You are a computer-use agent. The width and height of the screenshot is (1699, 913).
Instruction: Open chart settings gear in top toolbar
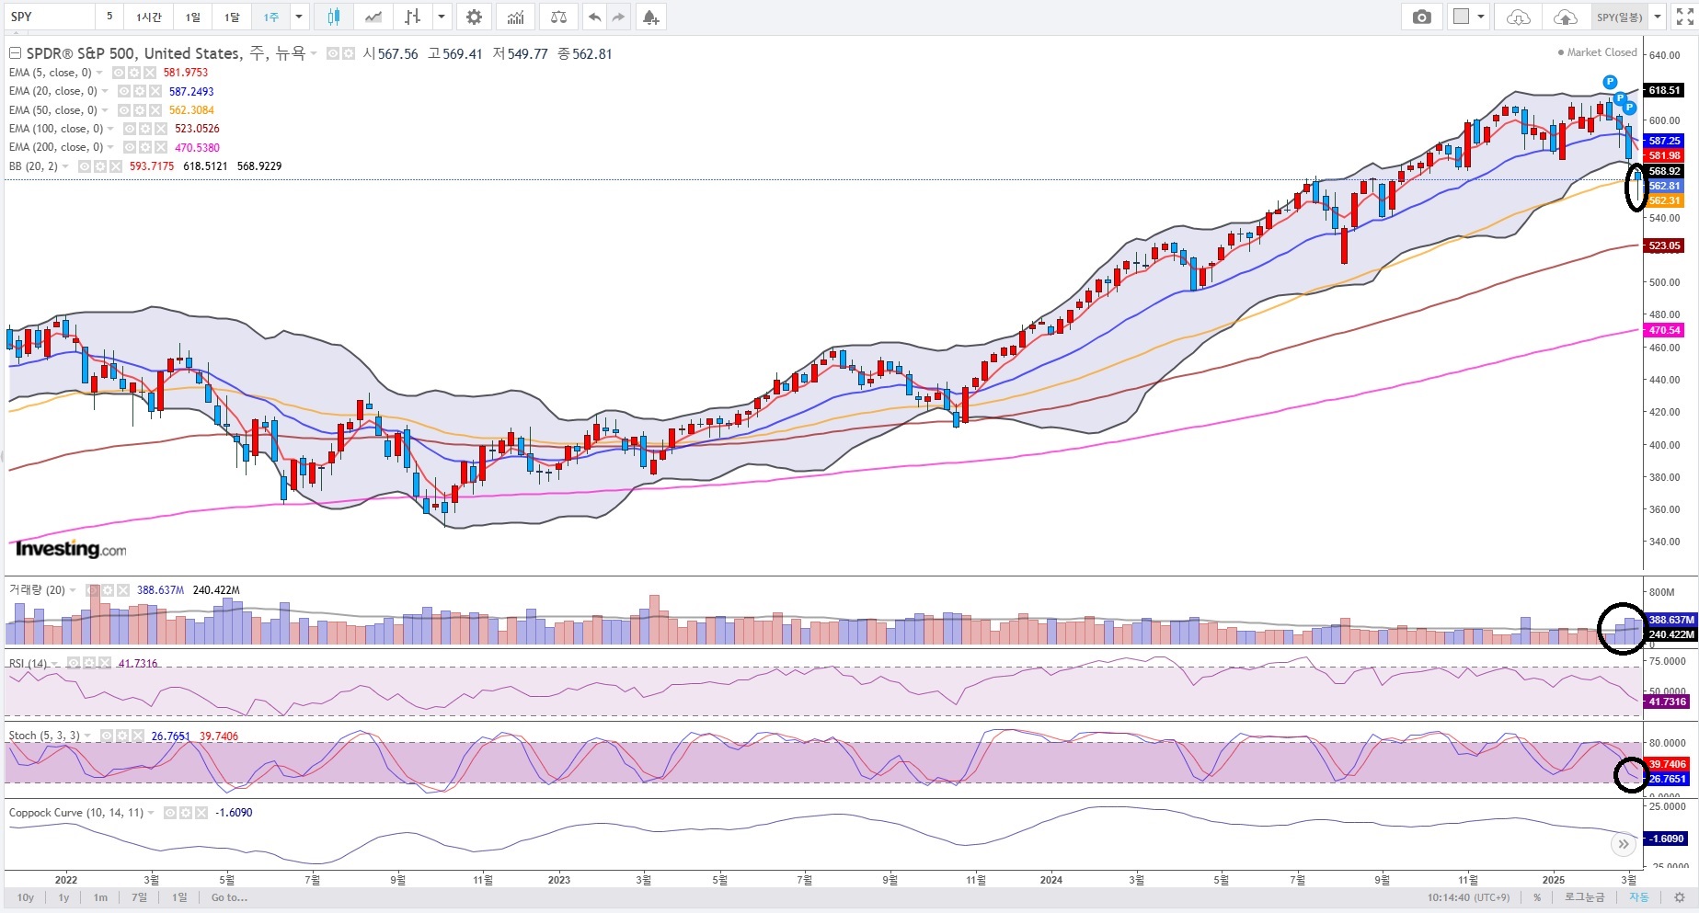click(474, 17)
